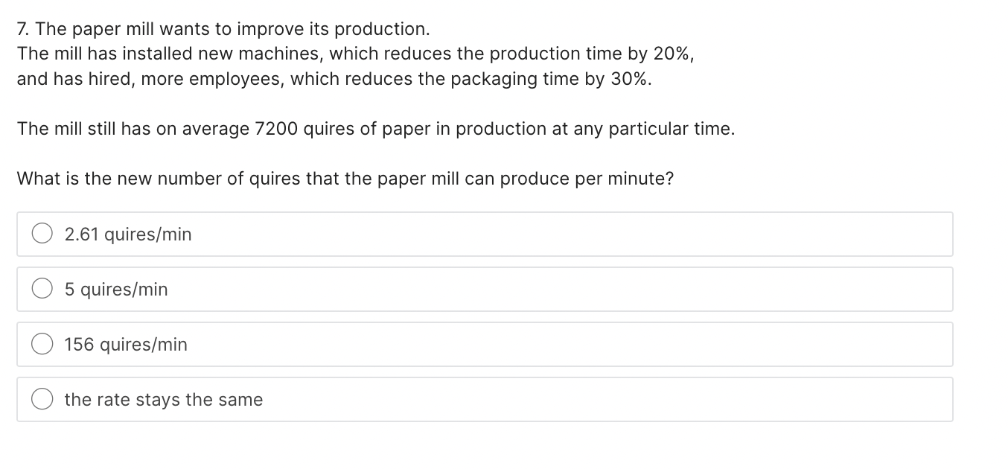The height and width of the screenshot is (469, 1008).
Task: Select the 5 quires/min radio button
Action: tap(42, 288)
